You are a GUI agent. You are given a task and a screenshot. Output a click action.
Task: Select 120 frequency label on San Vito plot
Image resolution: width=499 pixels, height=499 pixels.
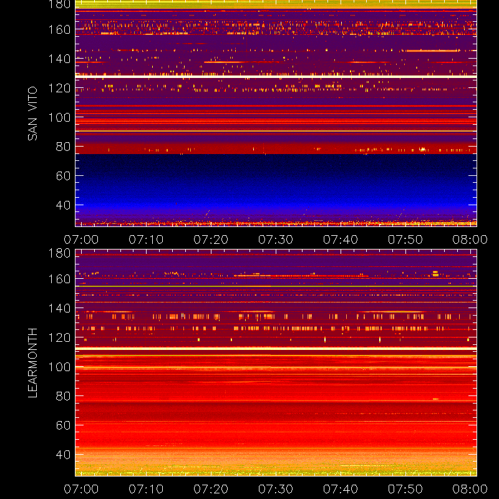tap(59, 88)
